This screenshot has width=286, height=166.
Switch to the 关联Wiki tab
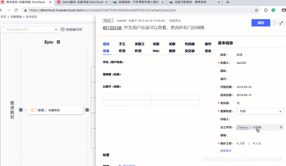(156, 47)
